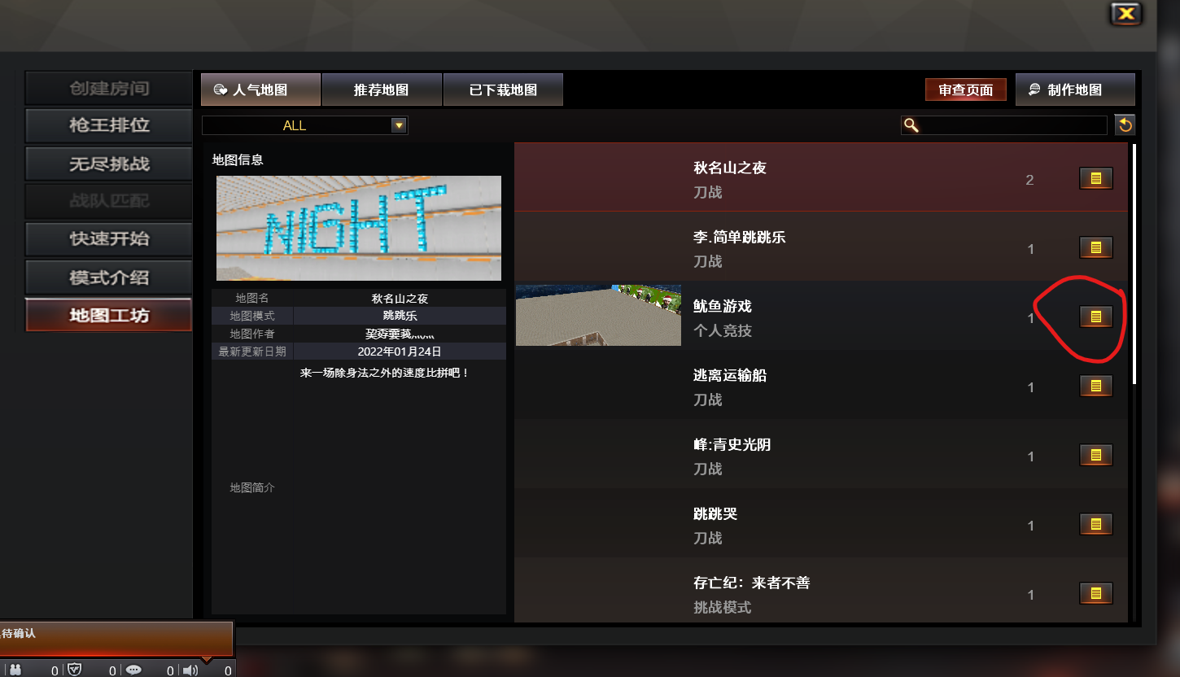
Task: Select 枪王排位 in the left menu
Action: tap(109, 126)
